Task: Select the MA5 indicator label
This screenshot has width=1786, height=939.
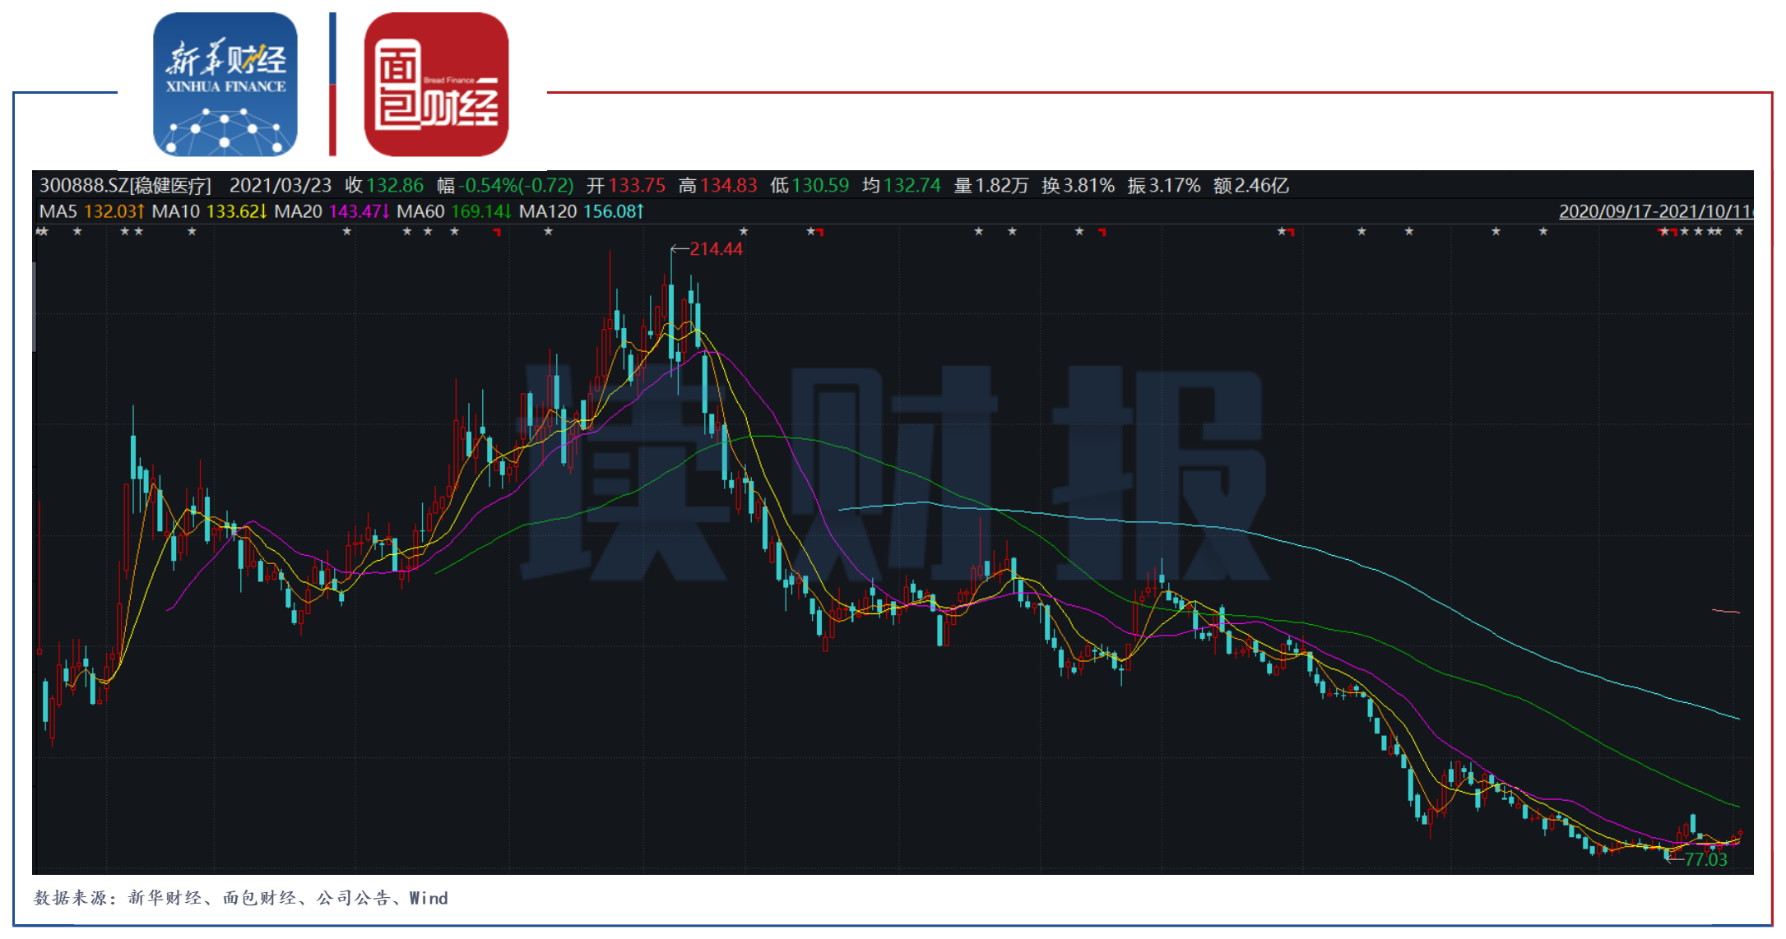Action: 58,211
